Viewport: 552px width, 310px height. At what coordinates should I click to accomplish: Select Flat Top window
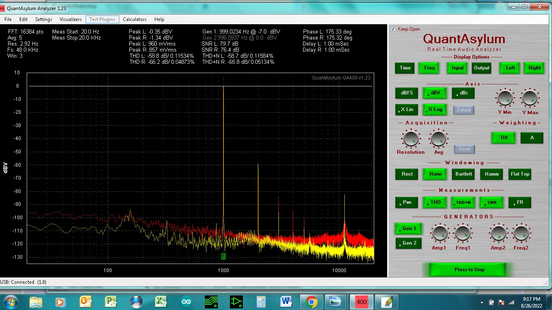520,174
